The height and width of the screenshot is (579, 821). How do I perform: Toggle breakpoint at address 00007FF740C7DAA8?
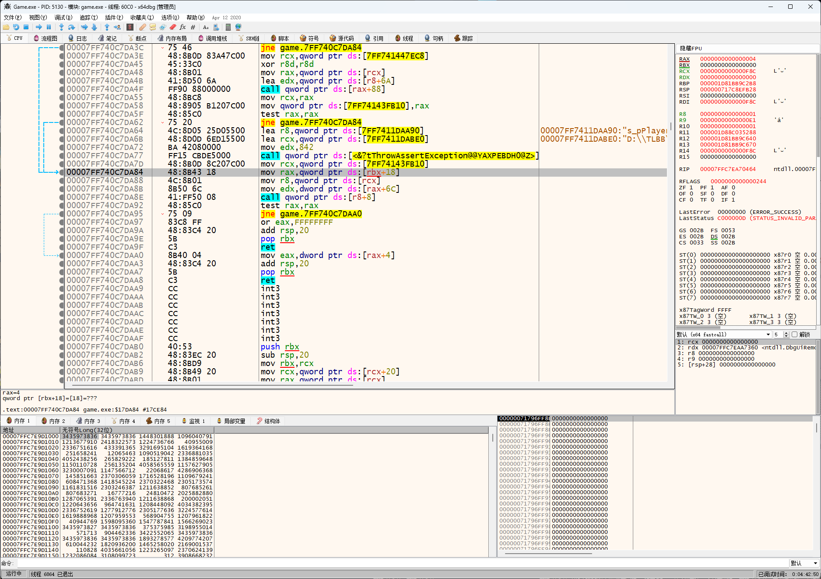tap(62, 280)
